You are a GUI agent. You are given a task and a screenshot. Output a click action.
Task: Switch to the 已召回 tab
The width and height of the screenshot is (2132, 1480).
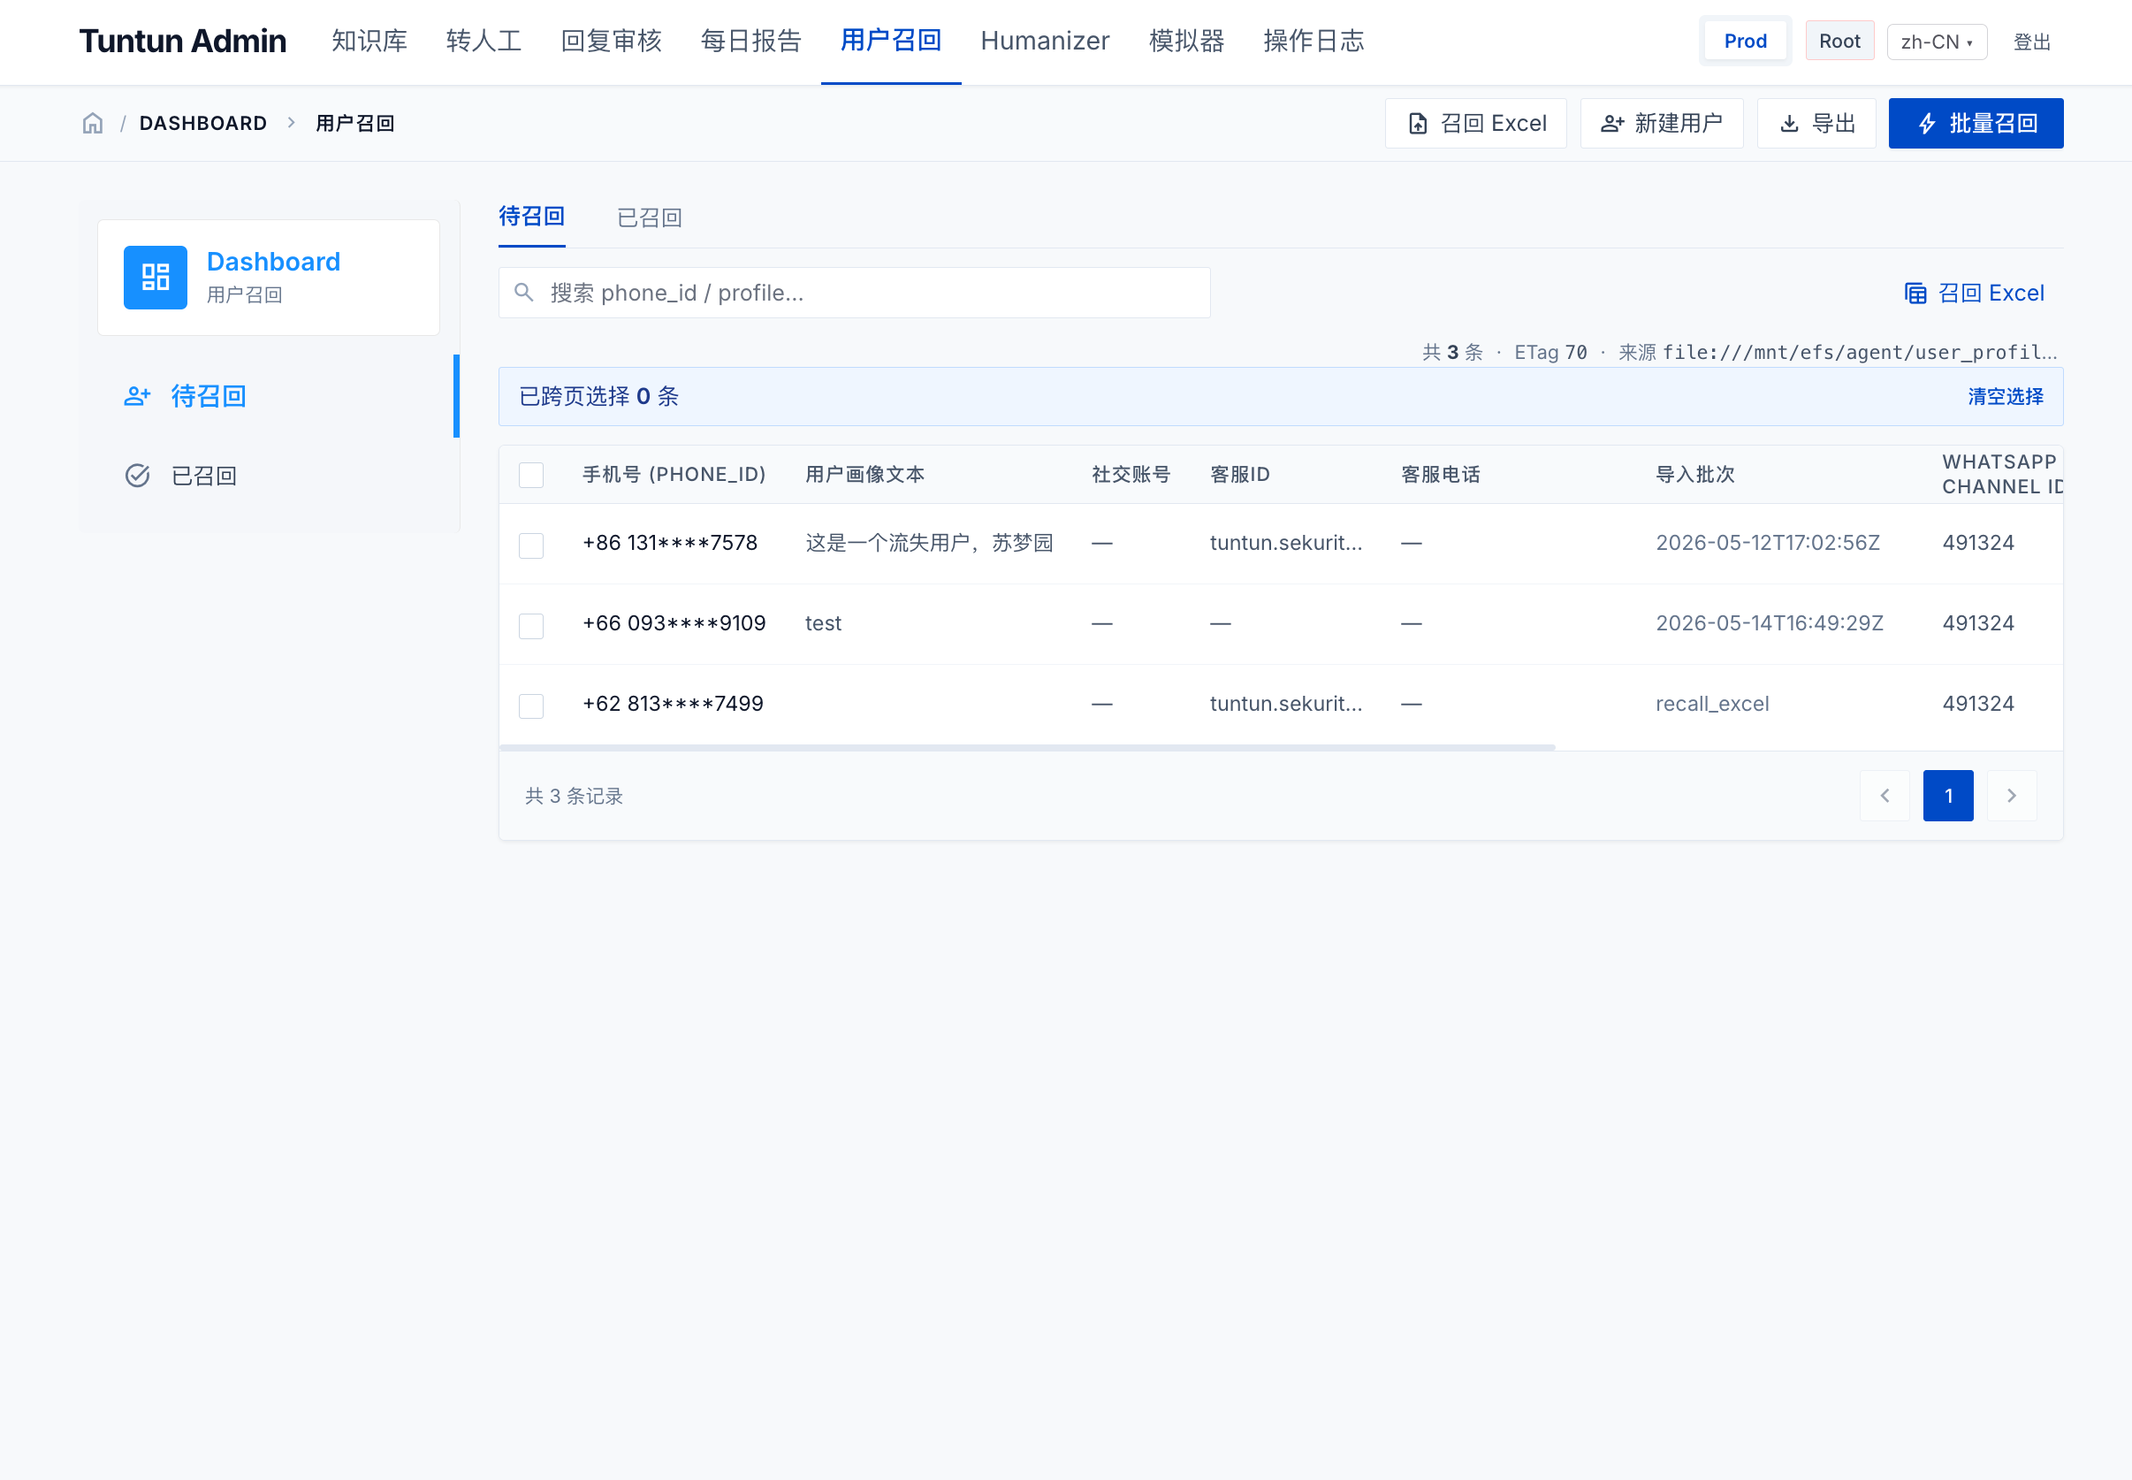click(x=650, y=217)
